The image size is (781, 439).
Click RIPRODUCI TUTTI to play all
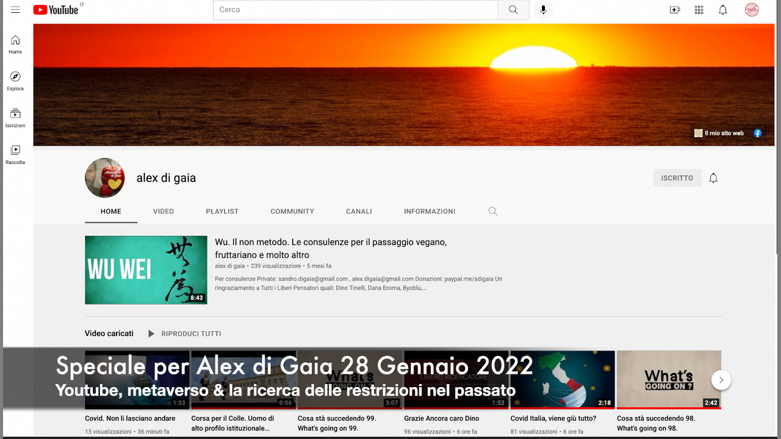(x=185, y=334)
